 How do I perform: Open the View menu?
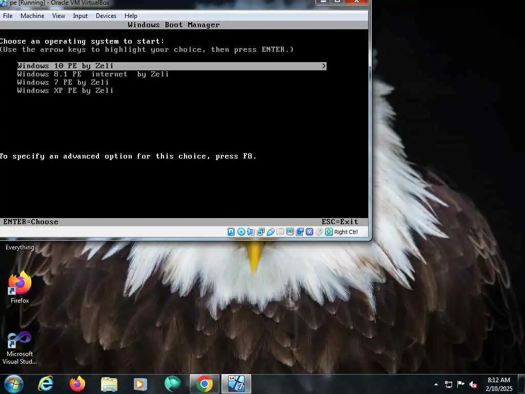(58, 16)
